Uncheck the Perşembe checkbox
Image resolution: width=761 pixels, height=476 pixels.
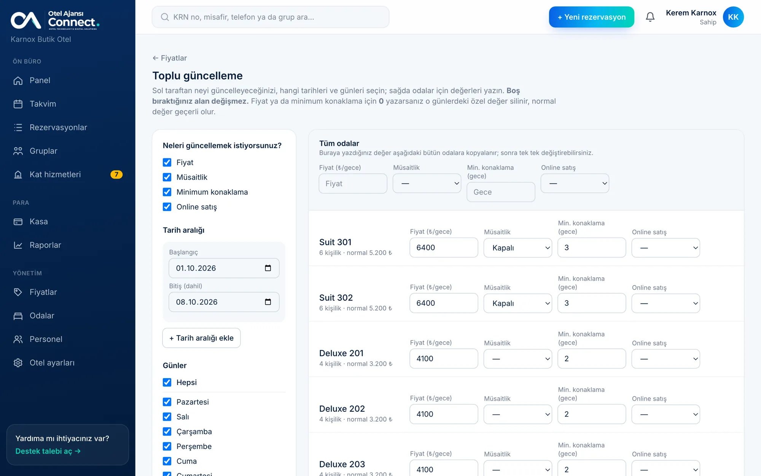tap(167, 446)
